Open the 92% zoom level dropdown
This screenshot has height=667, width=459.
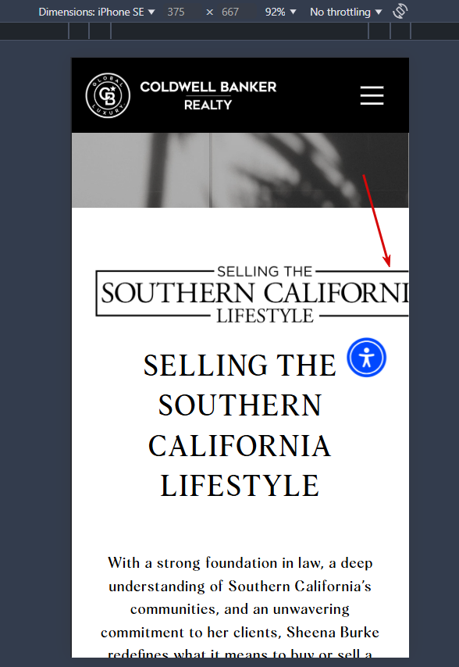pos(280,12)
